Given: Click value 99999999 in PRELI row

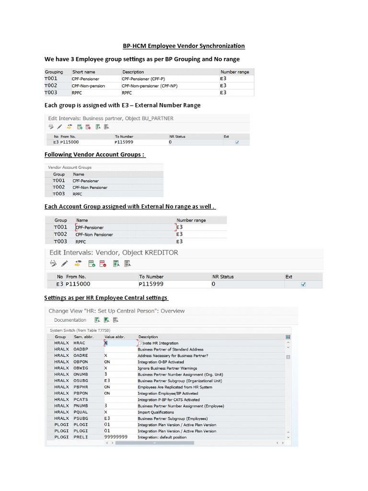Looking at the screenshot, I should pos(116,437).
